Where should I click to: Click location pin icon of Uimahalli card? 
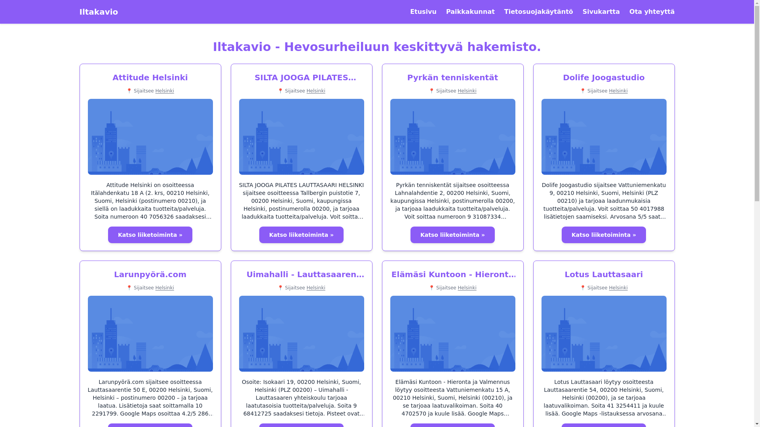pyautogui.click(x=280, y=288)
